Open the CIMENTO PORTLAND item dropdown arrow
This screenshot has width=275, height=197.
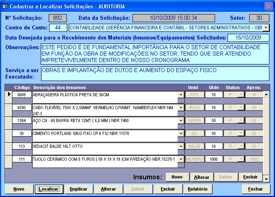tap(181, 134)
